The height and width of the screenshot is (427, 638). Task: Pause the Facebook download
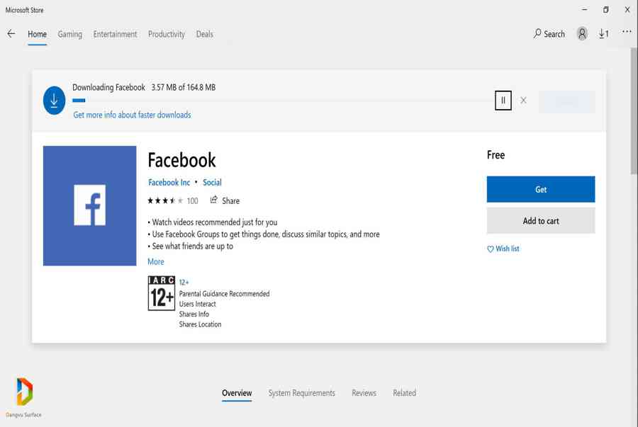pos(503,101)
